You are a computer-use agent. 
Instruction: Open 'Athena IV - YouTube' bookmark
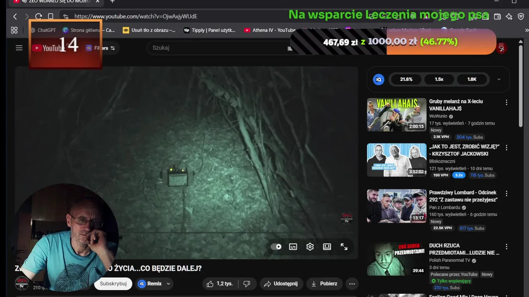click(x=270, y=30)
